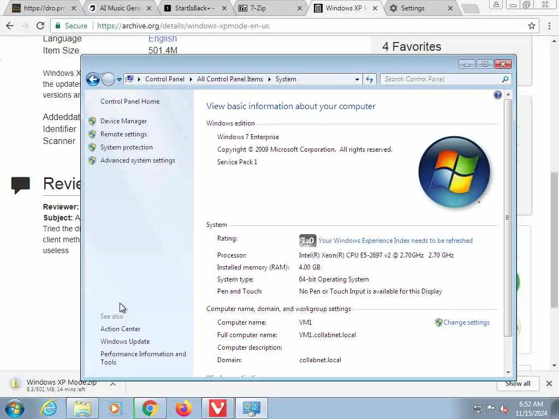Close the Chrome downloads bar
The image size is (559, 419).
[x=549, y=384]
